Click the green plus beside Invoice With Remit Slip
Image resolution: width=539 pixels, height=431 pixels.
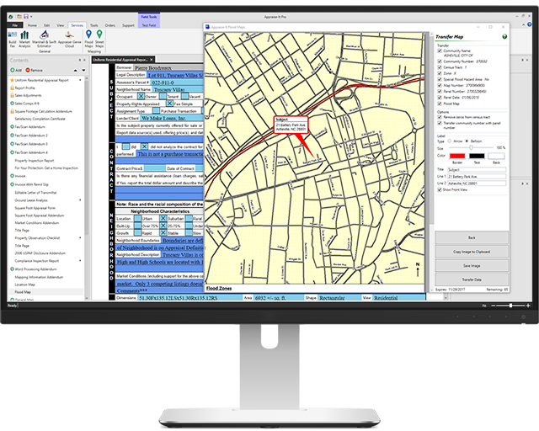point(12,184)
